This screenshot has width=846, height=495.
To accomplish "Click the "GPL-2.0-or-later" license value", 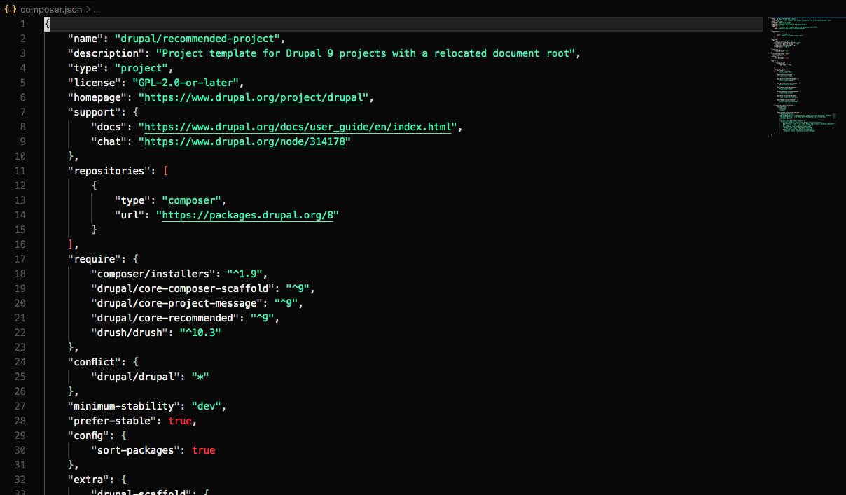I will pyautogui.click(x=186, y=83).
